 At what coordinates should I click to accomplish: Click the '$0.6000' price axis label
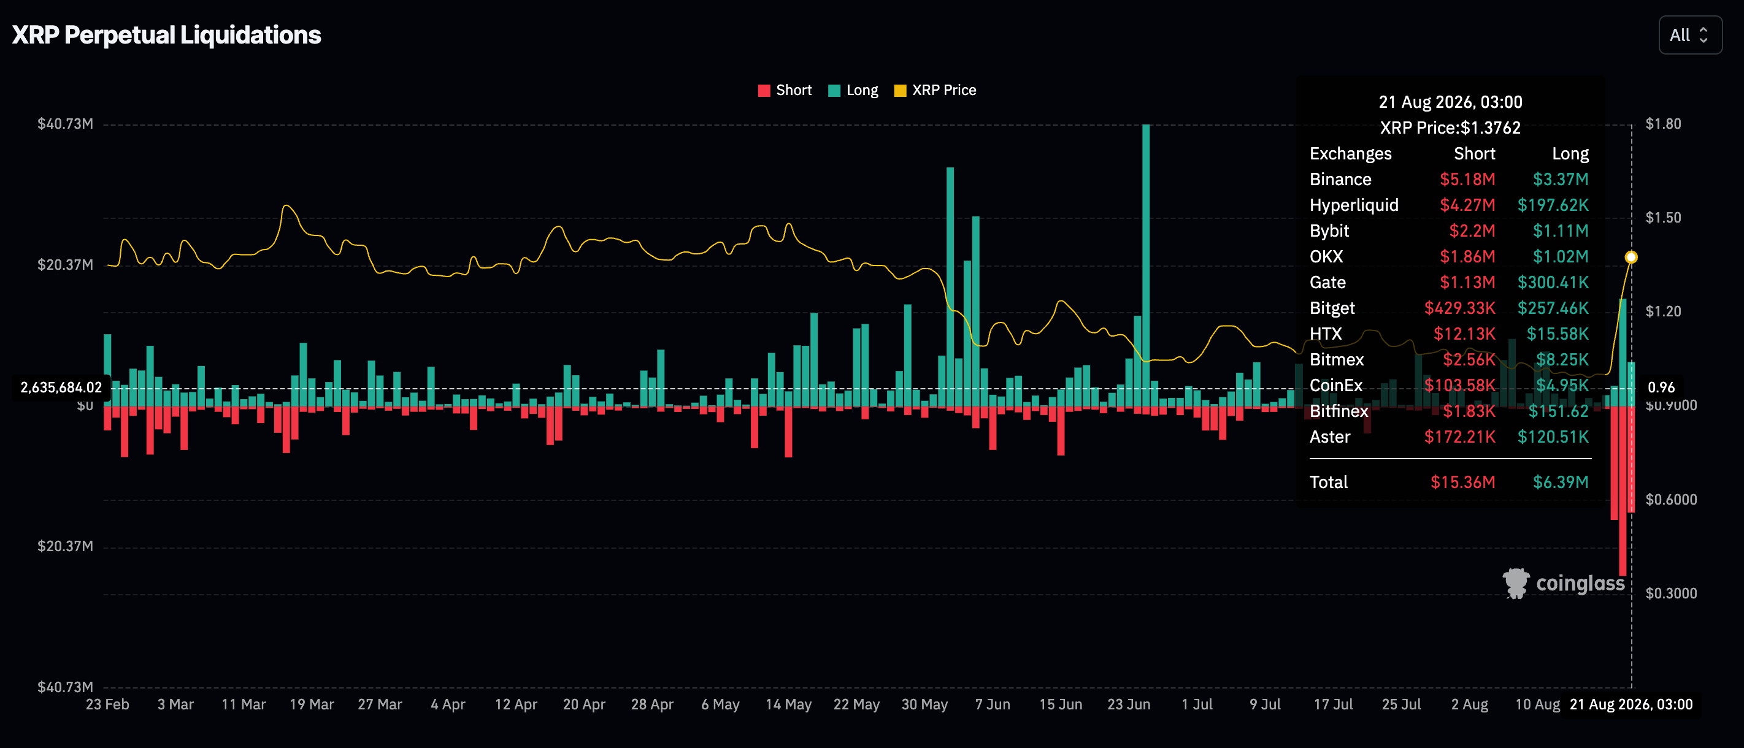(x=1671, y=500)
